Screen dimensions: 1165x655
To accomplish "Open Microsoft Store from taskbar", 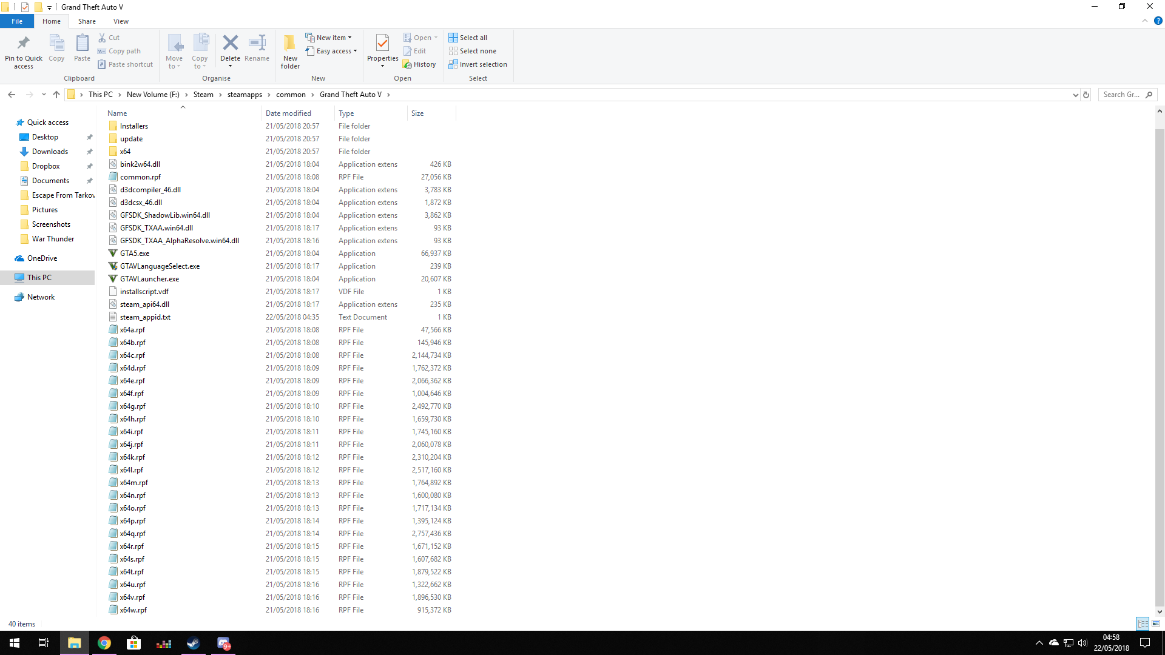I will click(x=133, y=643).
